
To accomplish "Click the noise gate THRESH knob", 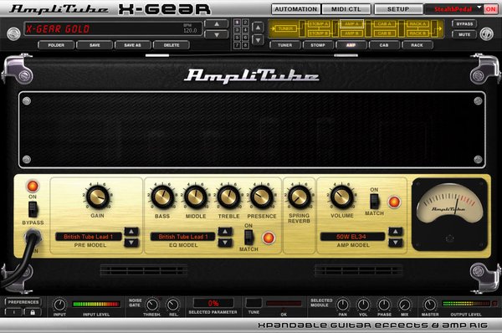I will 152,305.
